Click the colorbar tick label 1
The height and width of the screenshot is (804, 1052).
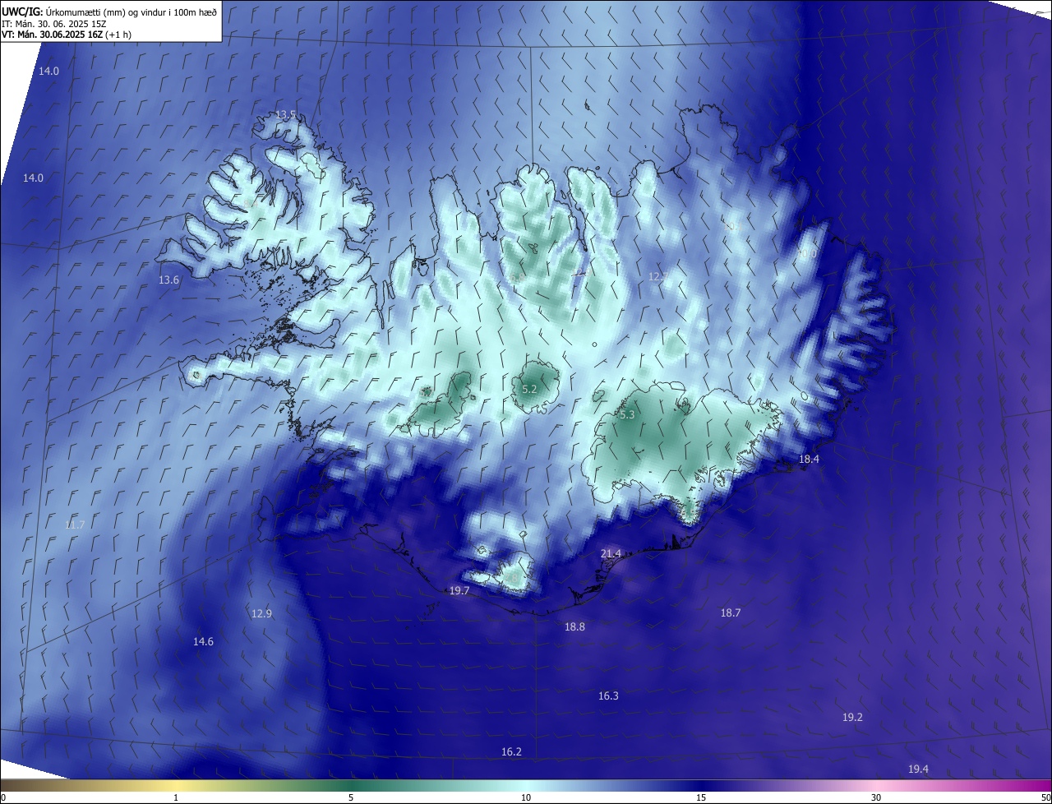(176, 797)
